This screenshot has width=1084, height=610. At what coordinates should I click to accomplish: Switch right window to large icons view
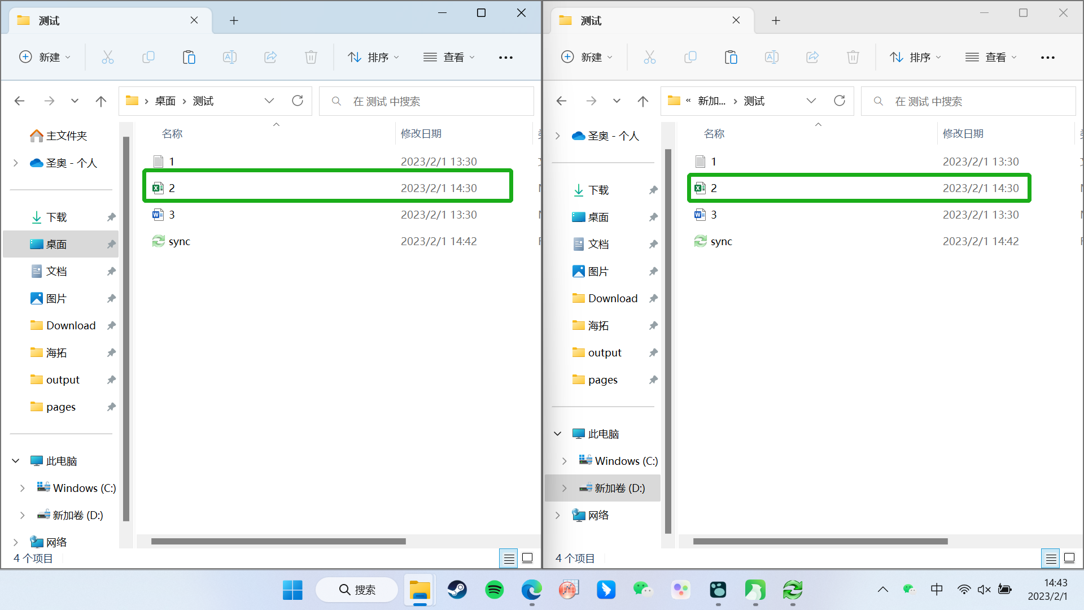(1069, 559)
